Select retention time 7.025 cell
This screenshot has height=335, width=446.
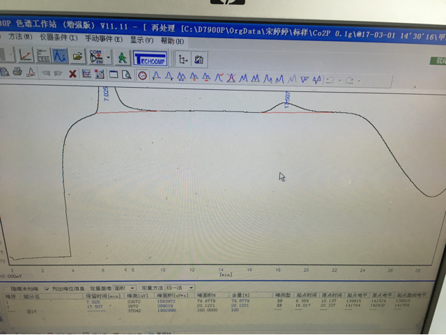click(93, 302)
